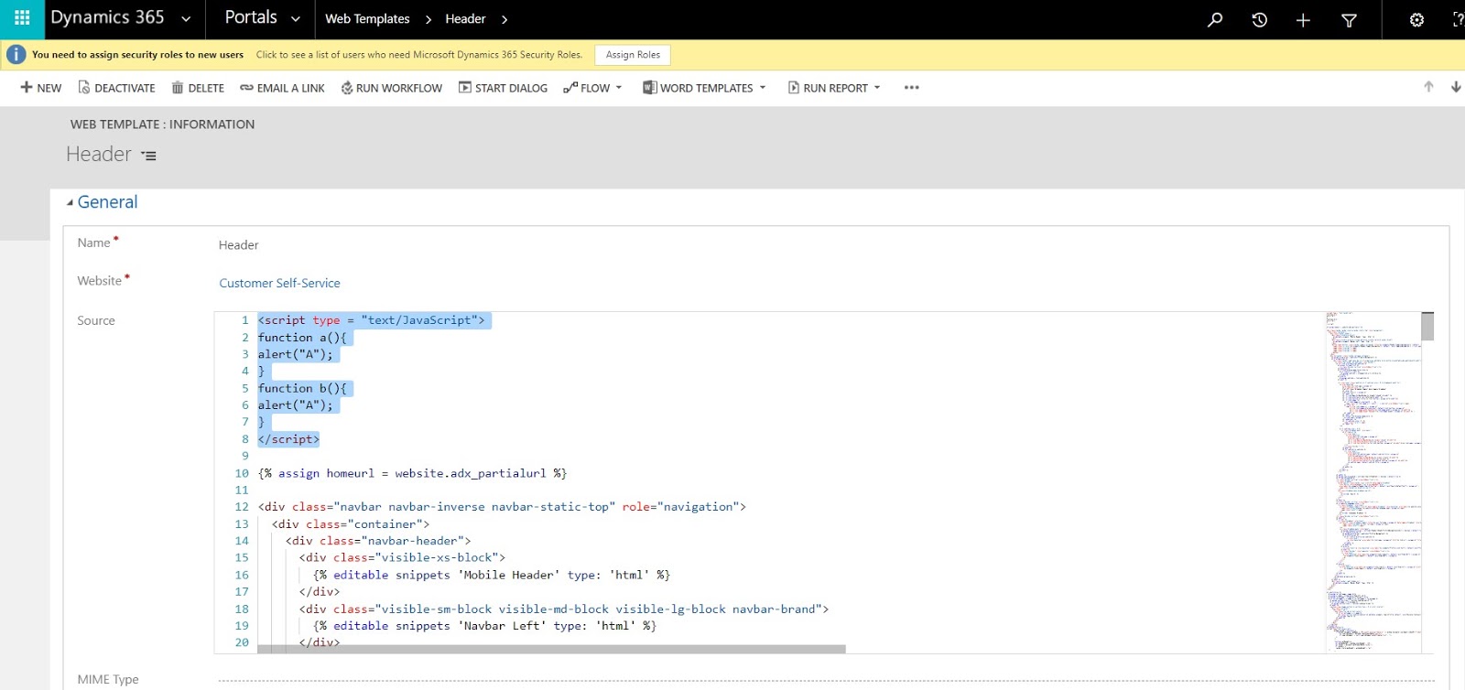Click code line '{% assign homeurl = website.adx_partialurl %}'
This screenshot has width=1465, height=690.
click(412, 473)
